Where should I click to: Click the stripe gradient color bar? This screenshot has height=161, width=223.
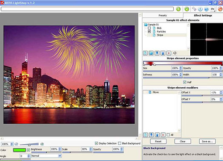(183, 63)
